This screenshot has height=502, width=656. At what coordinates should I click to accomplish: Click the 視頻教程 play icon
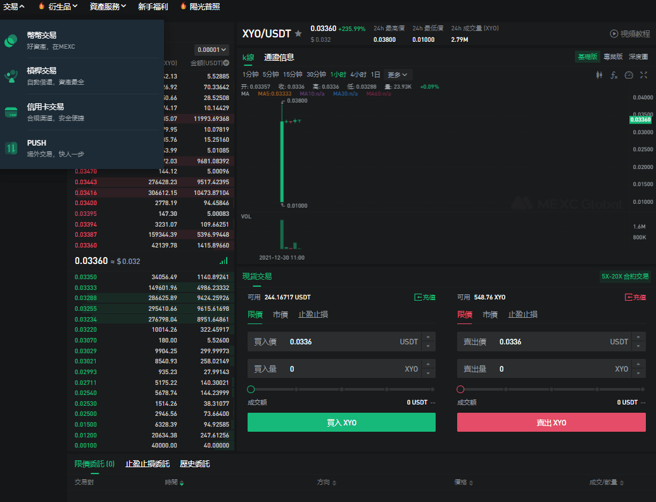pos(614,34)
